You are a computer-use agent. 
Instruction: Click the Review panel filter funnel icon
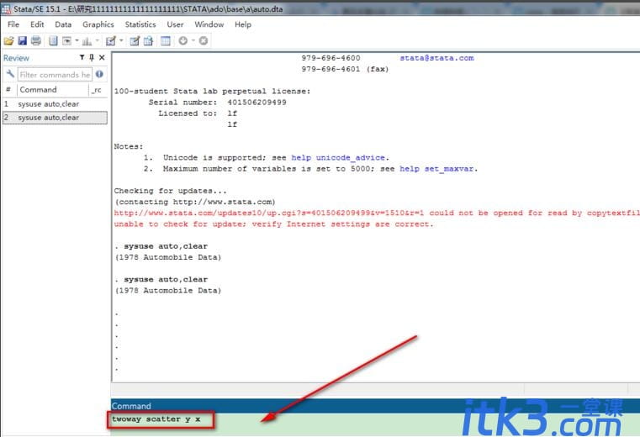point(82,57)
